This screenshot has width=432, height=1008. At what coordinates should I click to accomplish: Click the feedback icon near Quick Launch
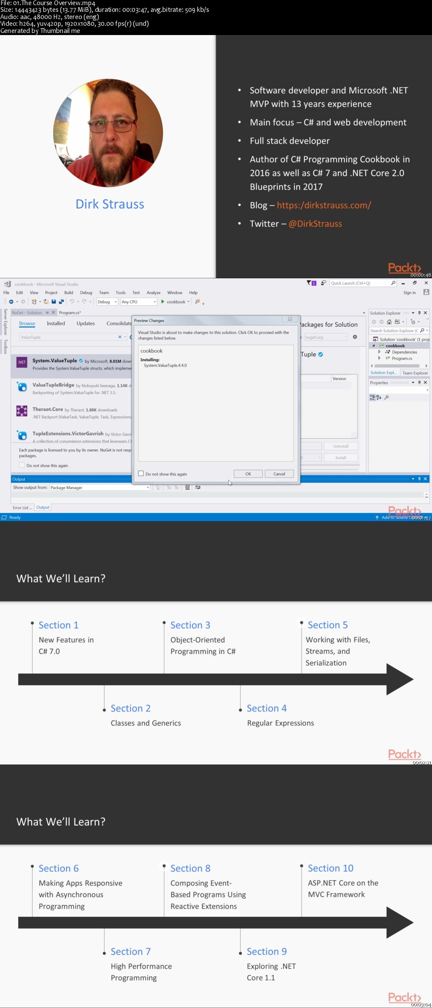coord(324,283)
